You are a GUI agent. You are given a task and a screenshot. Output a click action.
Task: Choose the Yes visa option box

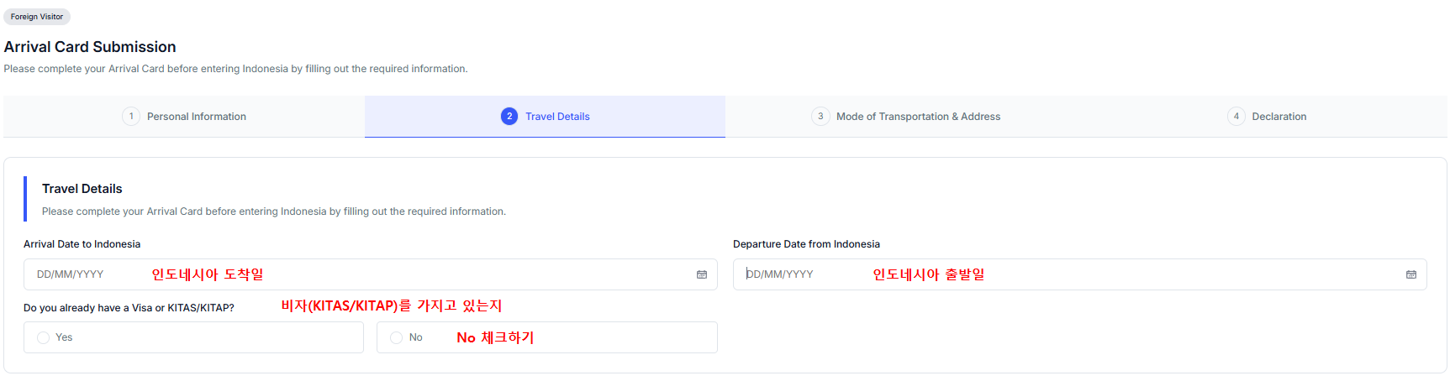(193, 337)
